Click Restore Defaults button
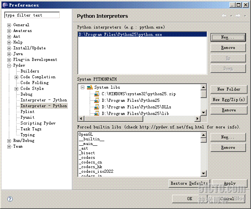251x209 pixels. 189,183
